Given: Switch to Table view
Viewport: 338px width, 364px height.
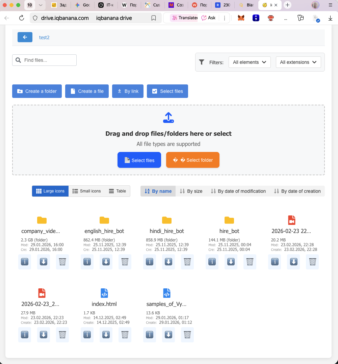Looking at the screenshot, I should click(x=118, y=191).
